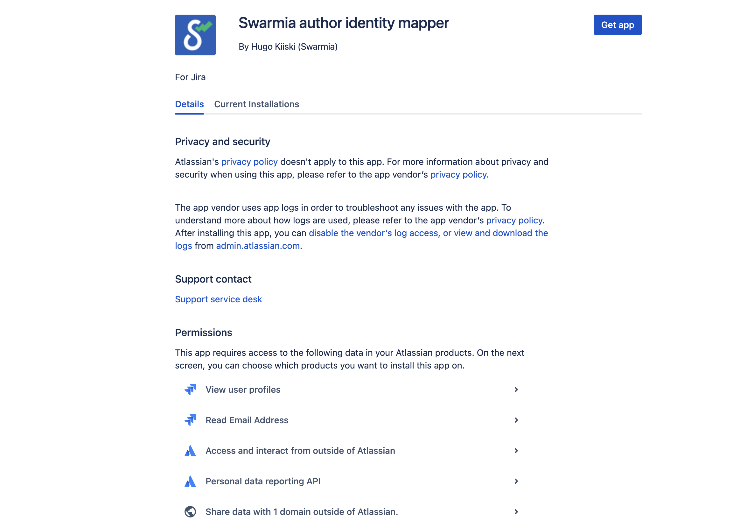Expand View user profiles chevron

pyautogui.click(x=516, y=389)
